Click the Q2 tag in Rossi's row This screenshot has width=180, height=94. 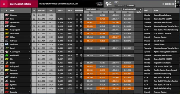tap(34, 48)
